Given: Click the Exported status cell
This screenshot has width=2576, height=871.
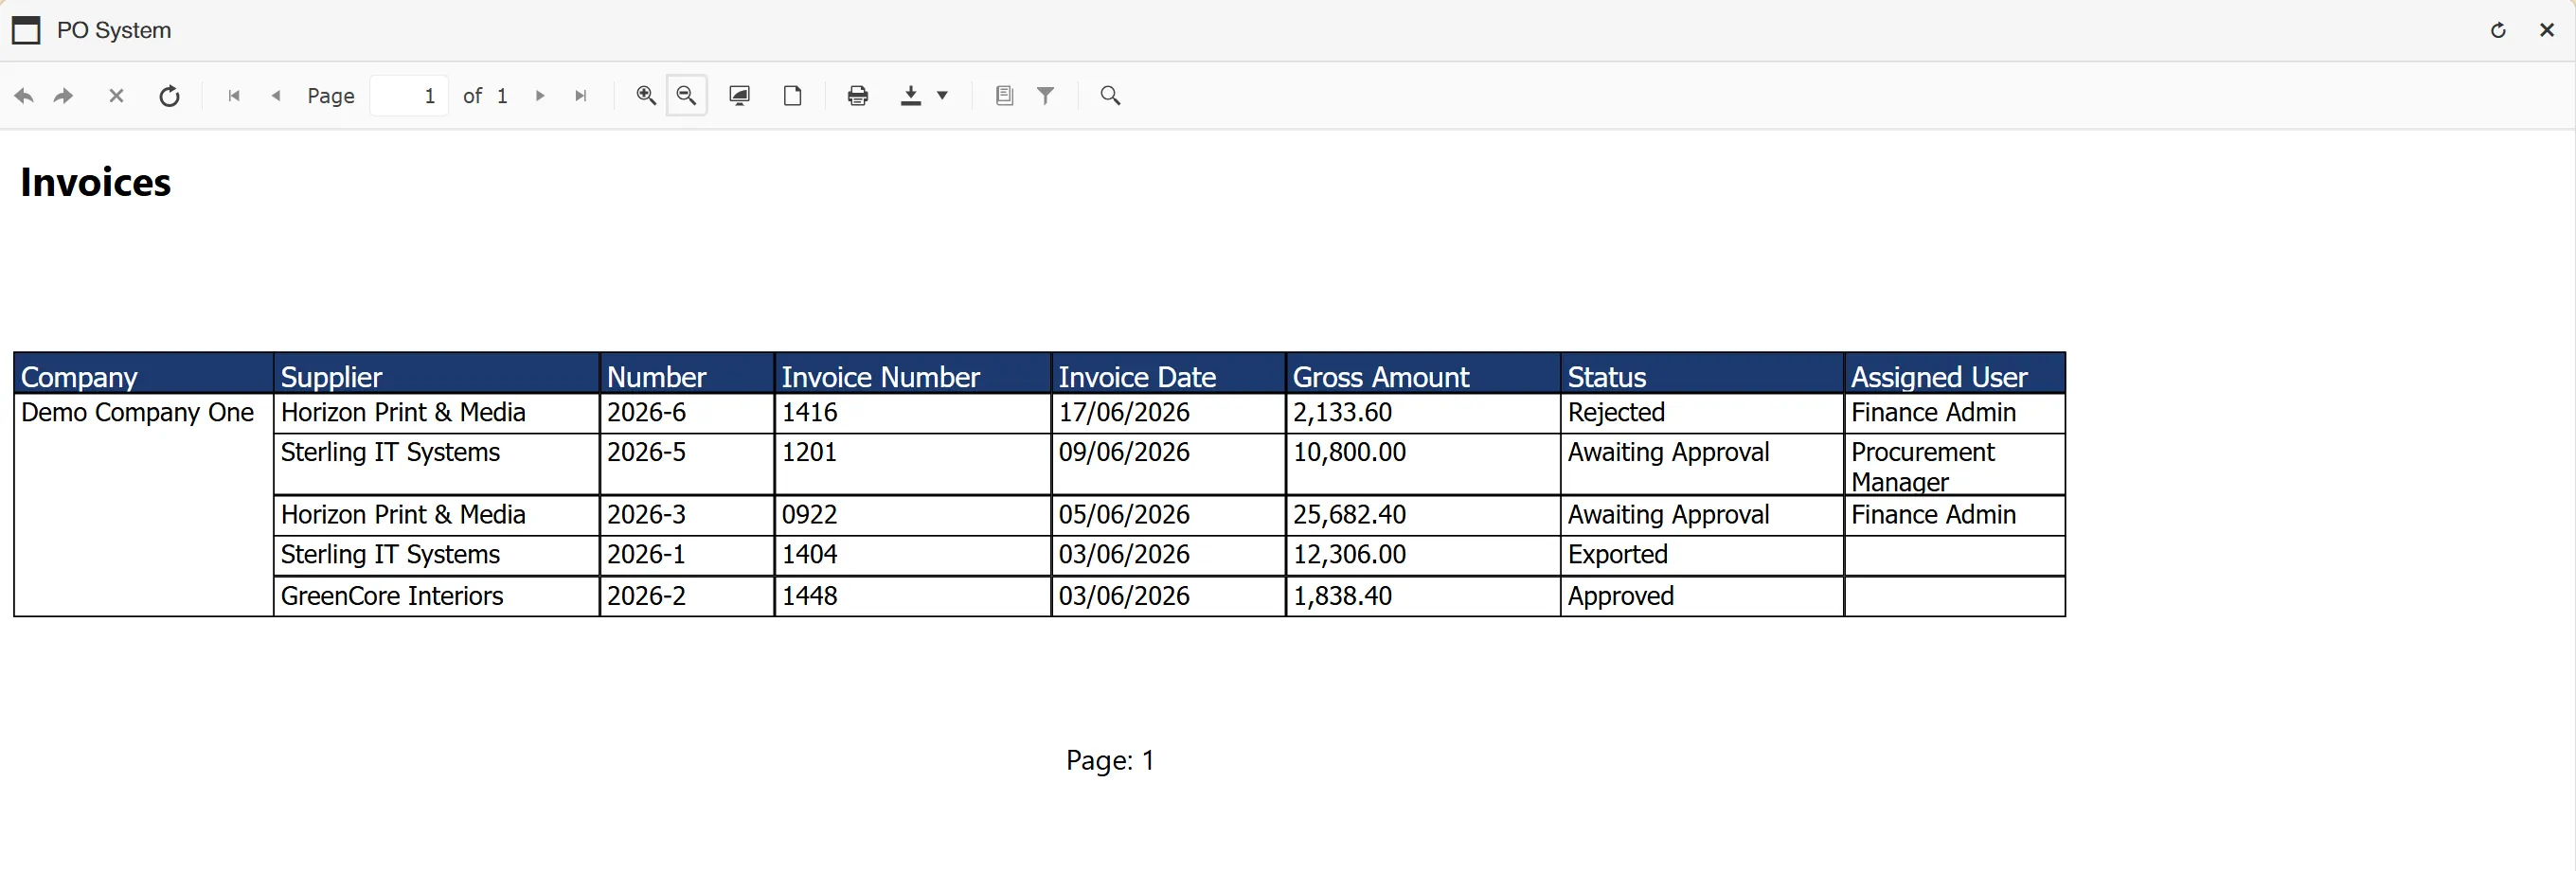Looking at the screenshot, I should click(1702, 555).
